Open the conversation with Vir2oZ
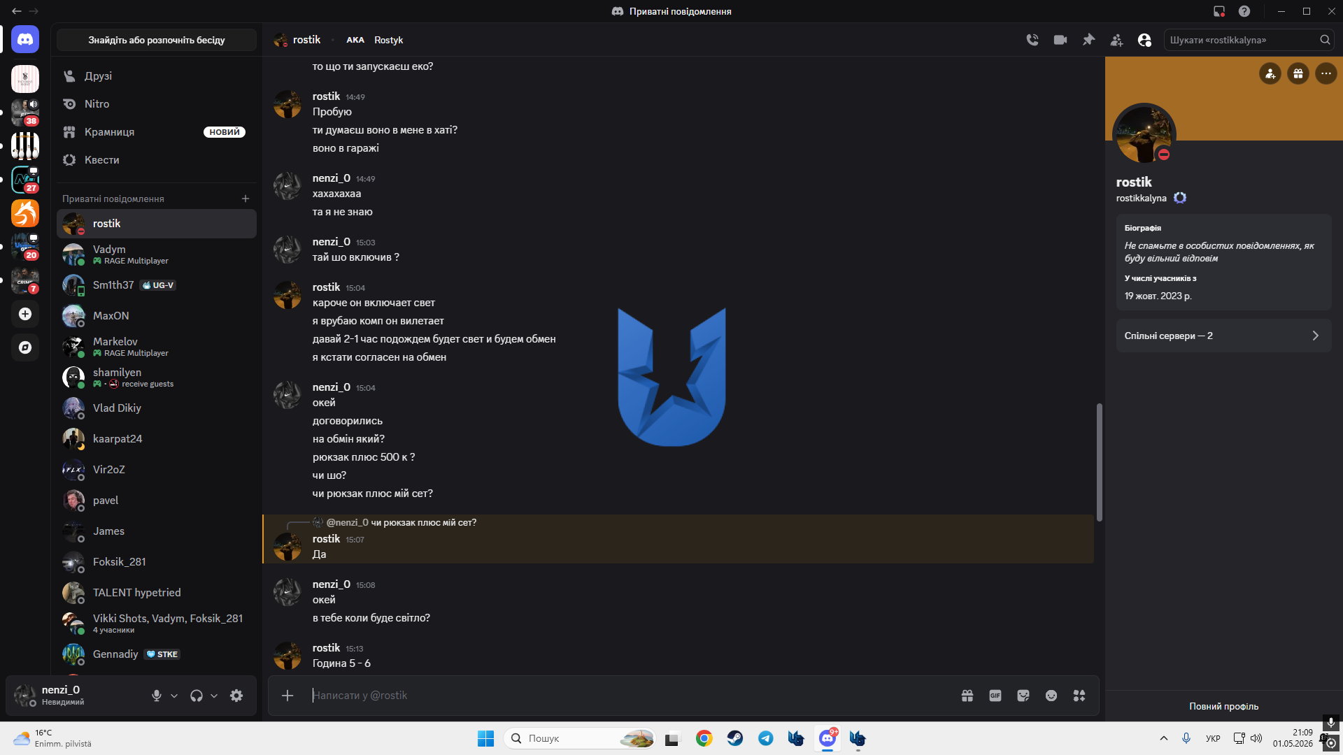Image resolution: width=1343 pixels, height=755 pixels. pyautogui.click(x=157, y=470)
